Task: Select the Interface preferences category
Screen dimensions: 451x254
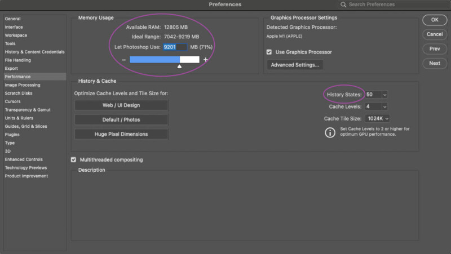Action: (14, 27)
